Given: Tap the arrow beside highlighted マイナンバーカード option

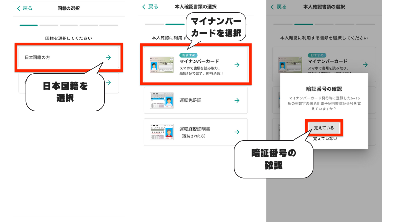Looking at the screenshot, I should [x=237, y=65].
